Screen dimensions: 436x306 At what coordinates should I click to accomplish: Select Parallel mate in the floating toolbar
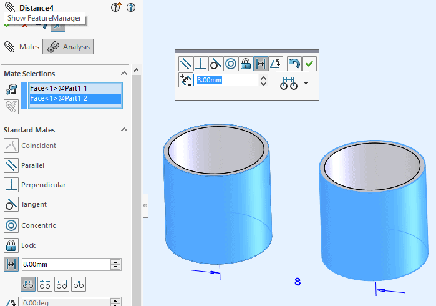click(x=186, y=63)
